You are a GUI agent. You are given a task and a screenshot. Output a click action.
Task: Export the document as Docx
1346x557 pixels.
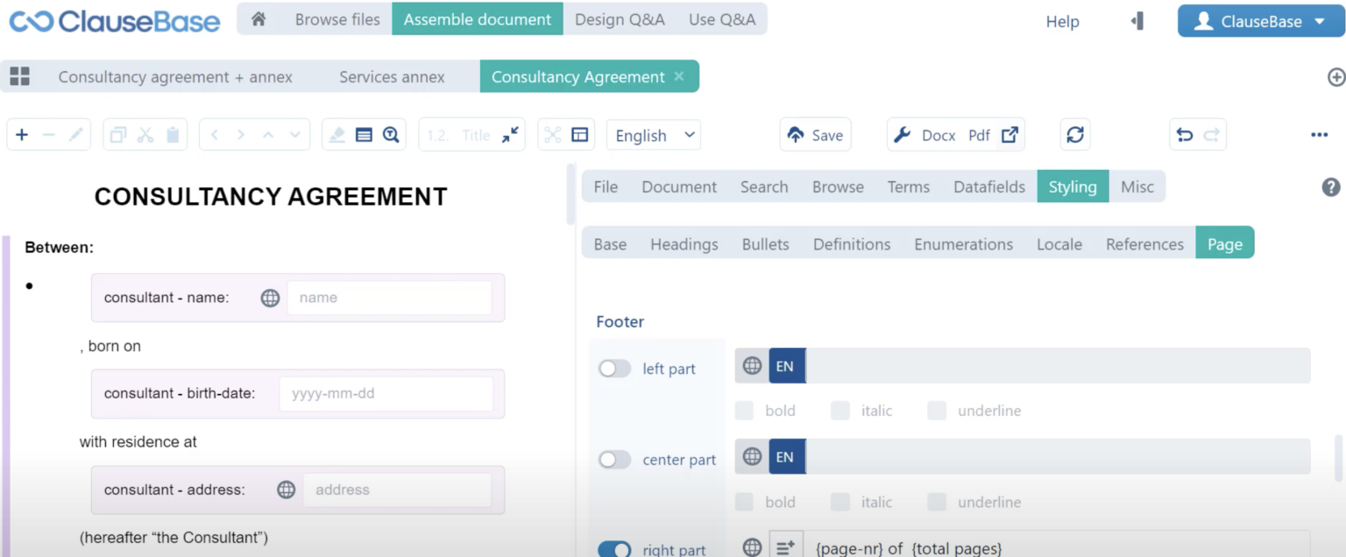[x=938, y=135]
